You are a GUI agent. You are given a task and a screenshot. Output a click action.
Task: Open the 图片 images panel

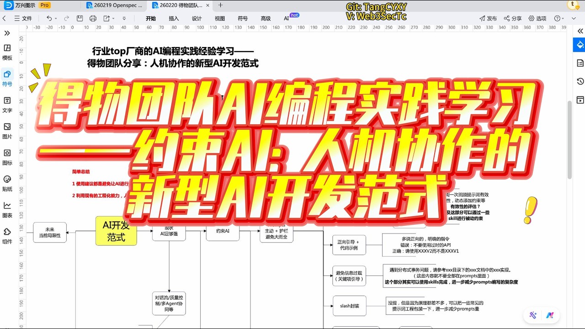[x=7, y=130]
